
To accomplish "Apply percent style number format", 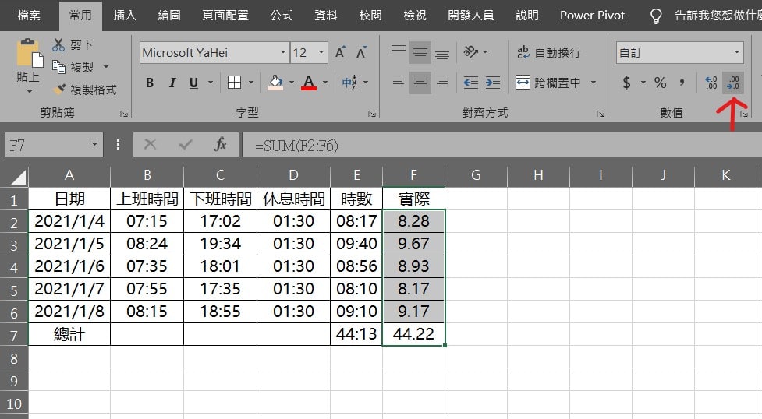I will point(660,83).
